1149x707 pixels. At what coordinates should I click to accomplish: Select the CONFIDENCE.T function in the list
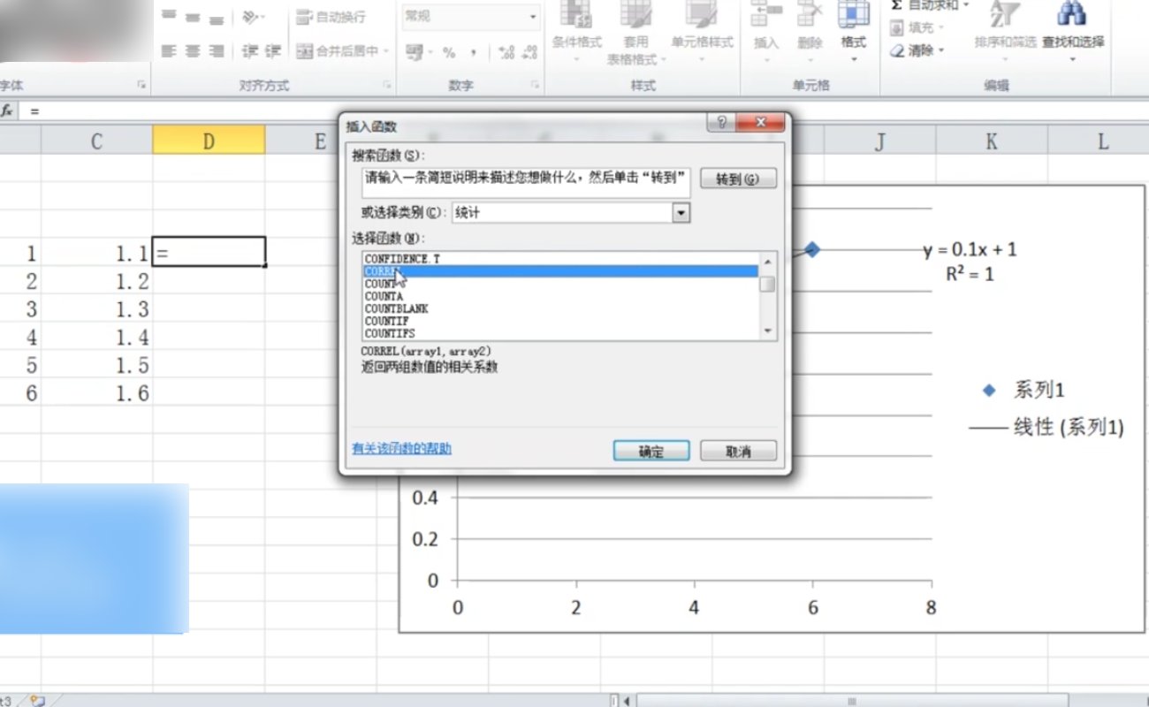[402, 259]
